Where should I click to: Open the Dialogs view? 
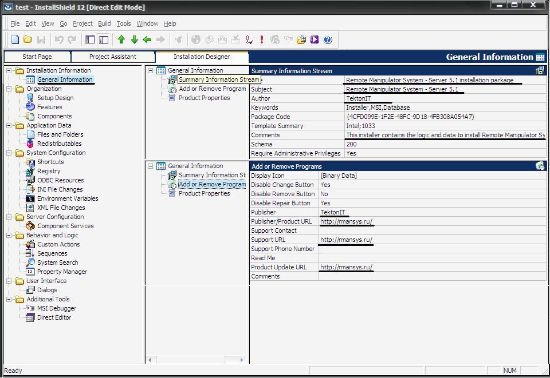(47, 290)
